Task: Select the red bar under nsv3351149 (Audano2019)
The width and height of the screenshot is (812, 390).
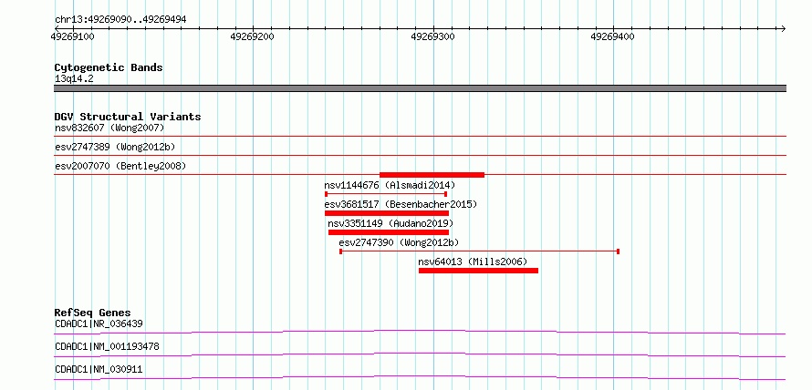Action: [x=389, y=232]
